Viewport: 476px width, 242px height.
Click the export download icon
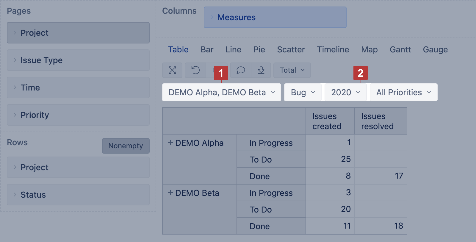[261, 70]
